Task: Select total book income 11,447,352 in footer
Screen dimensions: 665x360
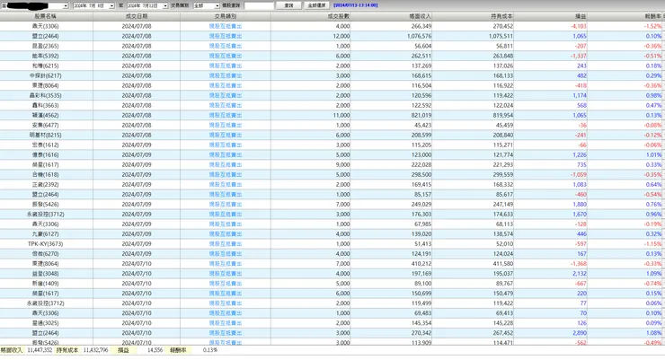Action: pyautogui.click(x=40, y=350)
